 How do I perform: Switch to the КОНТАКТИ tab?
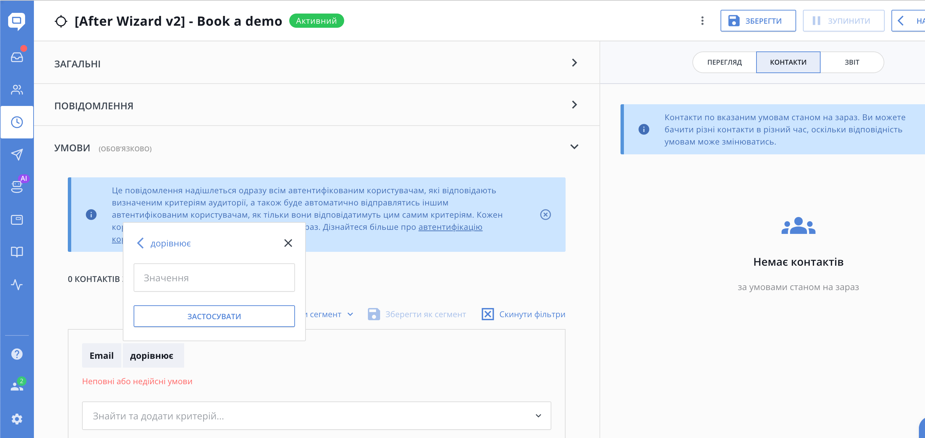tap(788, 62)
